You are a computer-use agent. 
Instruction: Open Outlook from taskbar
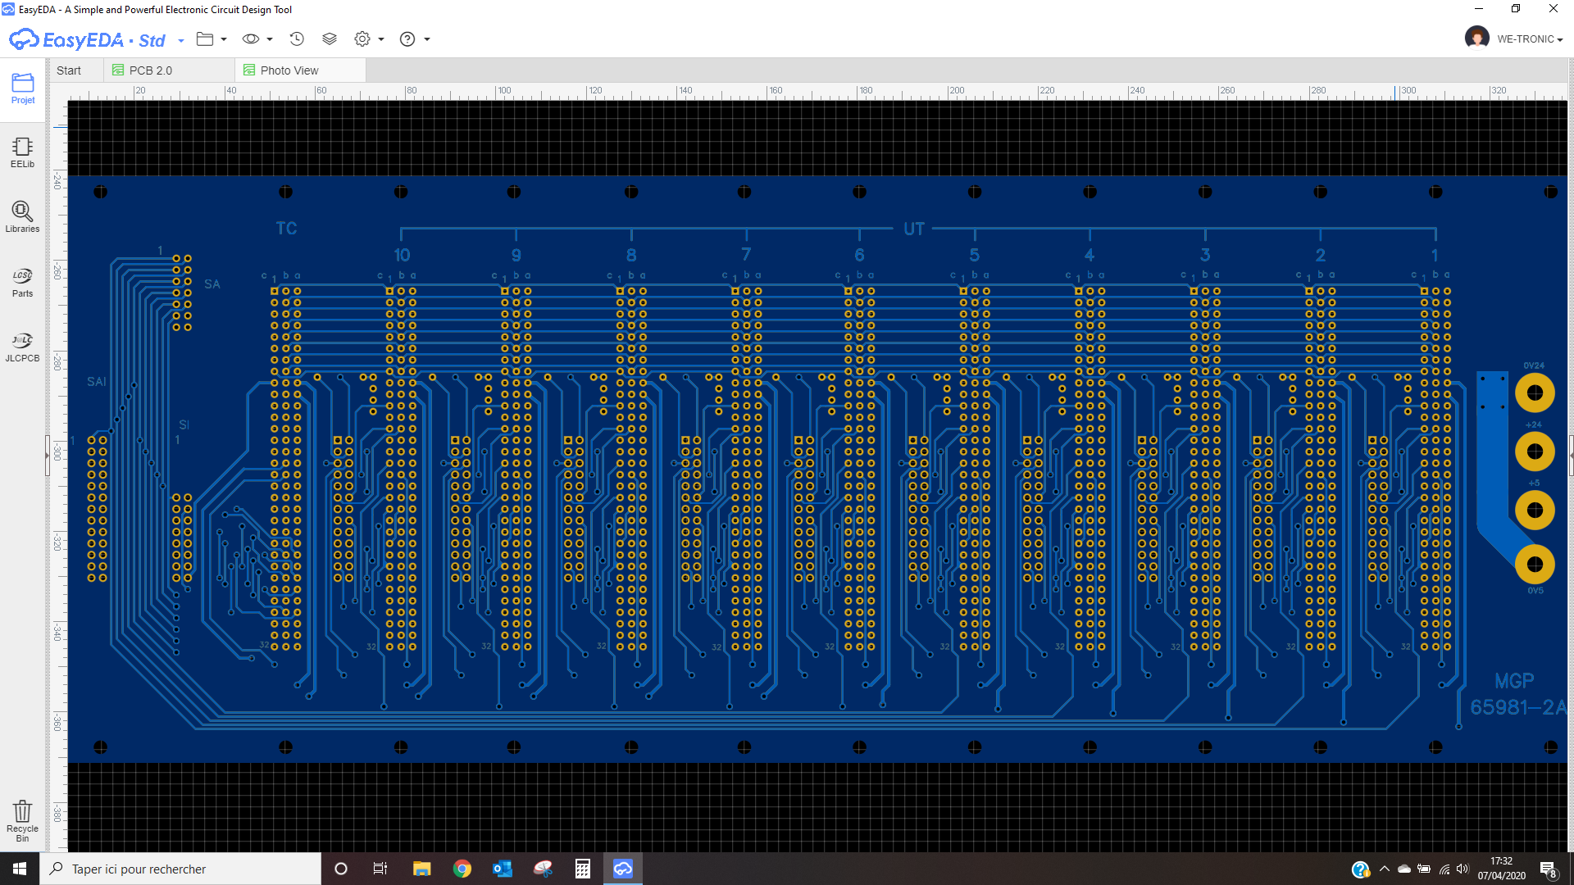[x=503, y=869]
